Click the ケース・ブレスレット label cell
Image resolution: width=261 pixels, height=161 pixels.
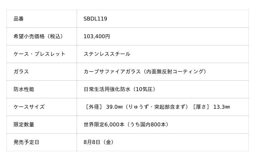(x=39, y=54)
